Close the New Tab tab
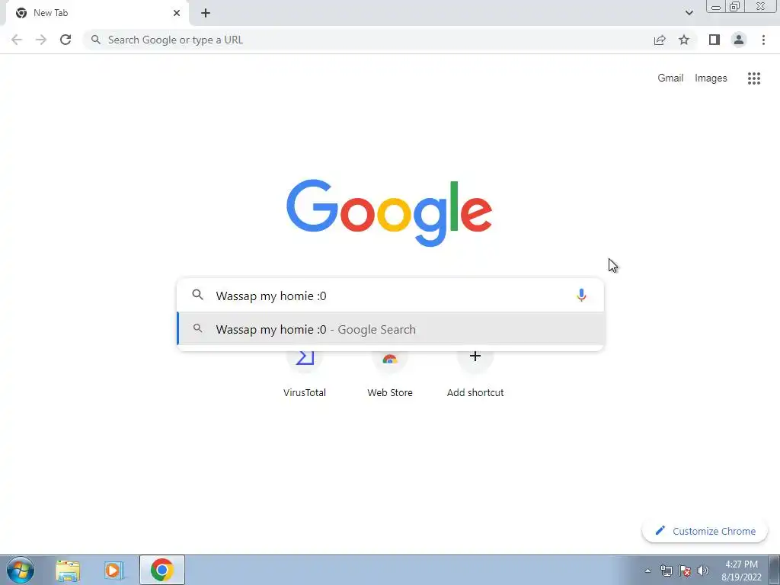The height and width of the screenshot is (585, 780). [177, 13]
